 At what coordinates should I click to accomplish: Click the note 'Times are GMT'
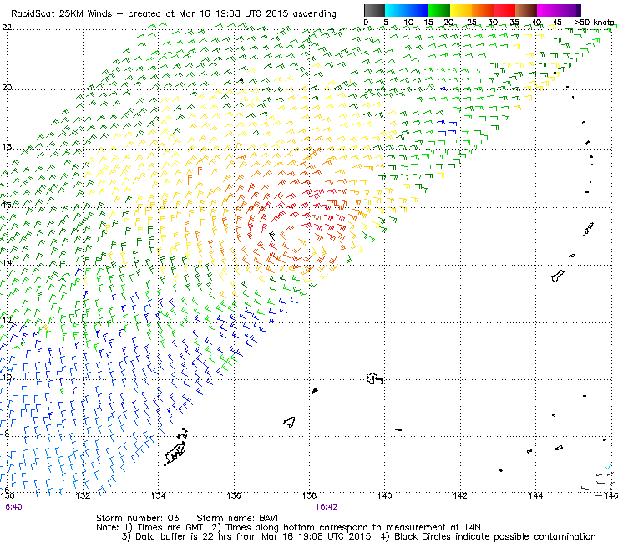[x=170, y=527]
